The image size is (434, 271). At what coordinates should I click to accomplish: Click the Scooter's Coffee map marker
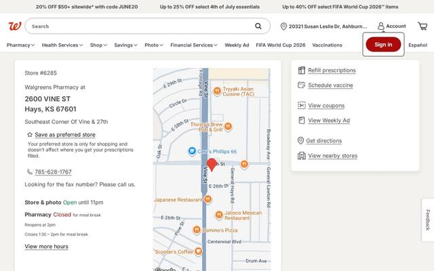pyautogui.click(x=198, y=251)
